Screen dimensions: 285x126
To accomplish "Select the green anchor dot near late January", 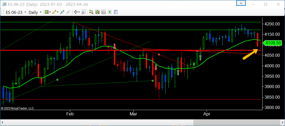I will pyautogui.click(x=57, y=80).
